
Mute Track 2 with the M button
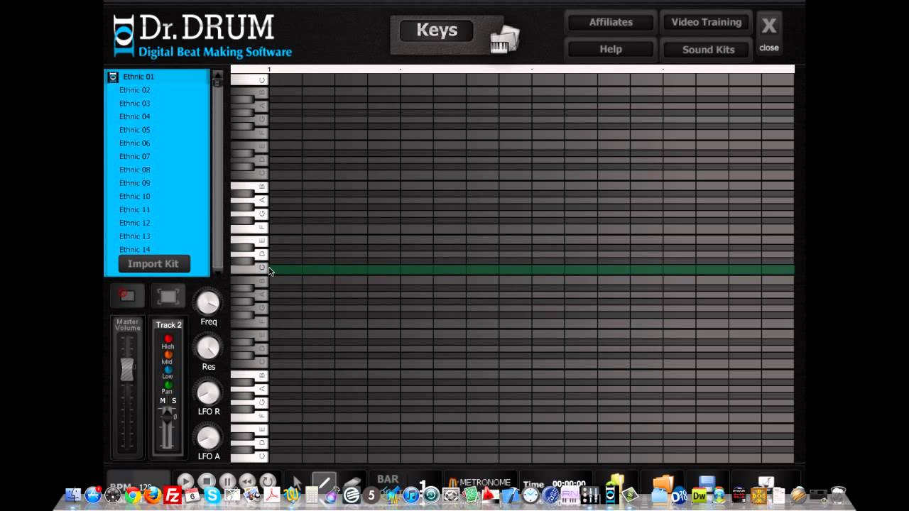(x=163, y=401)
